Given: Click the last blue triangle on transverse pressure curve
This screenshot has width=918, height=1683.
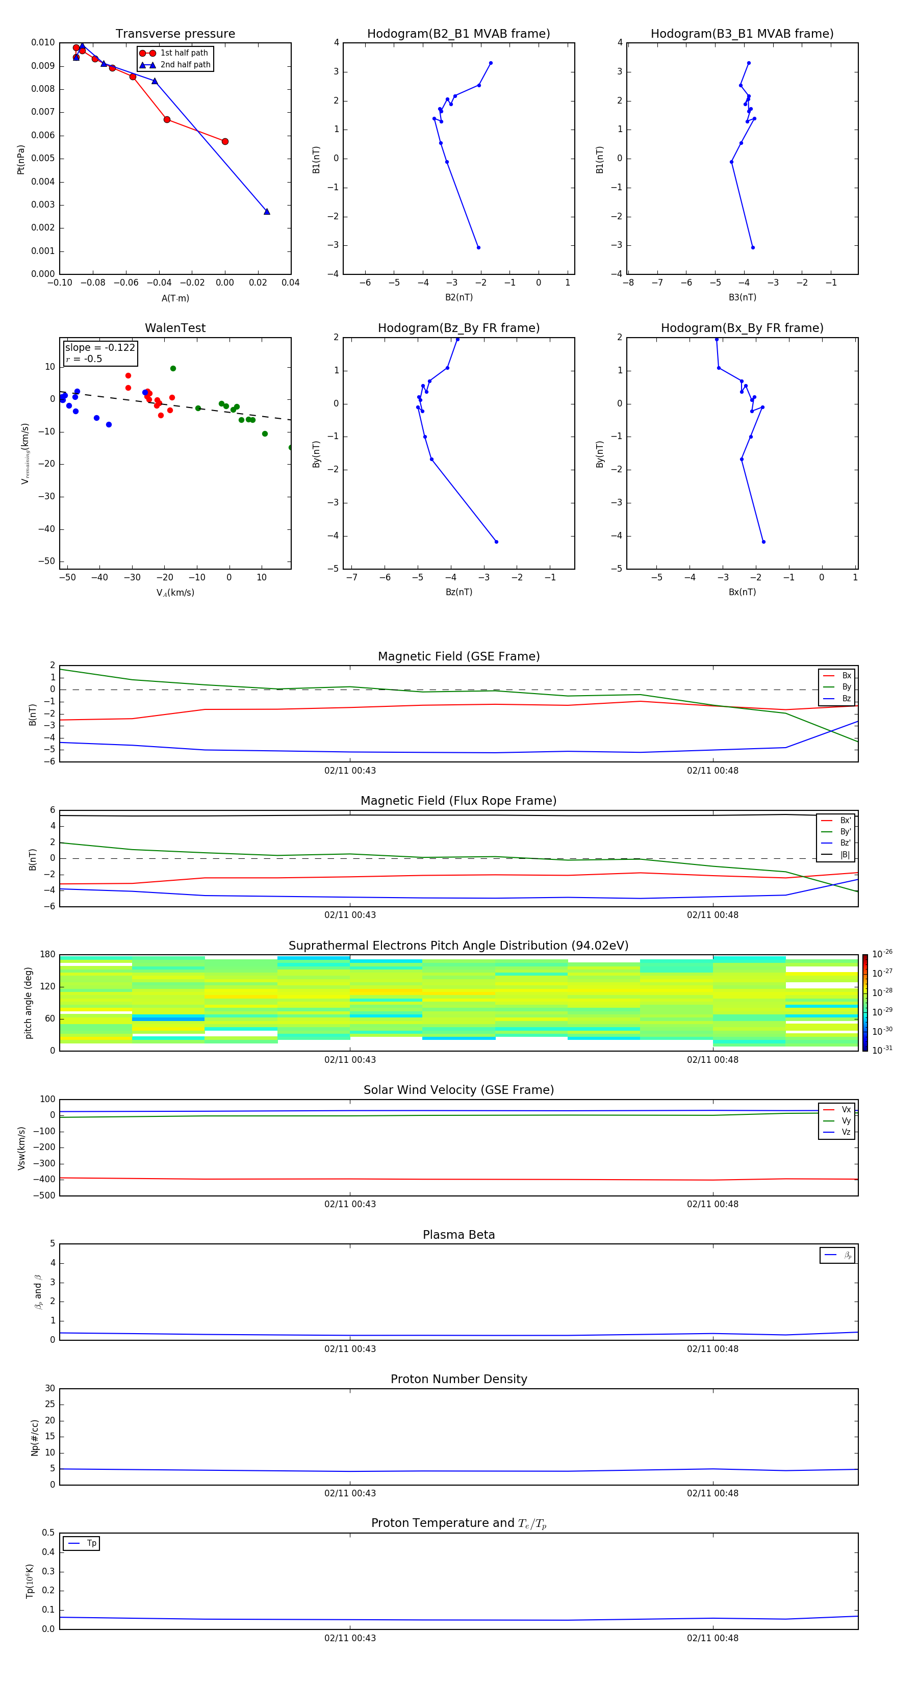Looking at the screenshot, I should coord(267,212).
